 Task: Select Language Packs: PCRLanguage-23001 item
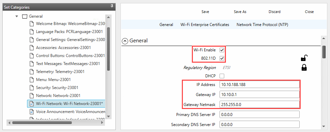(x=69, y=32)
